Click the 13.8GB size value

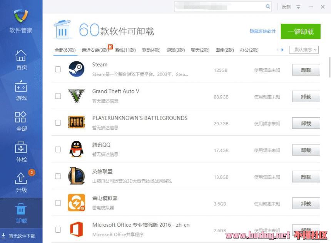221,177
